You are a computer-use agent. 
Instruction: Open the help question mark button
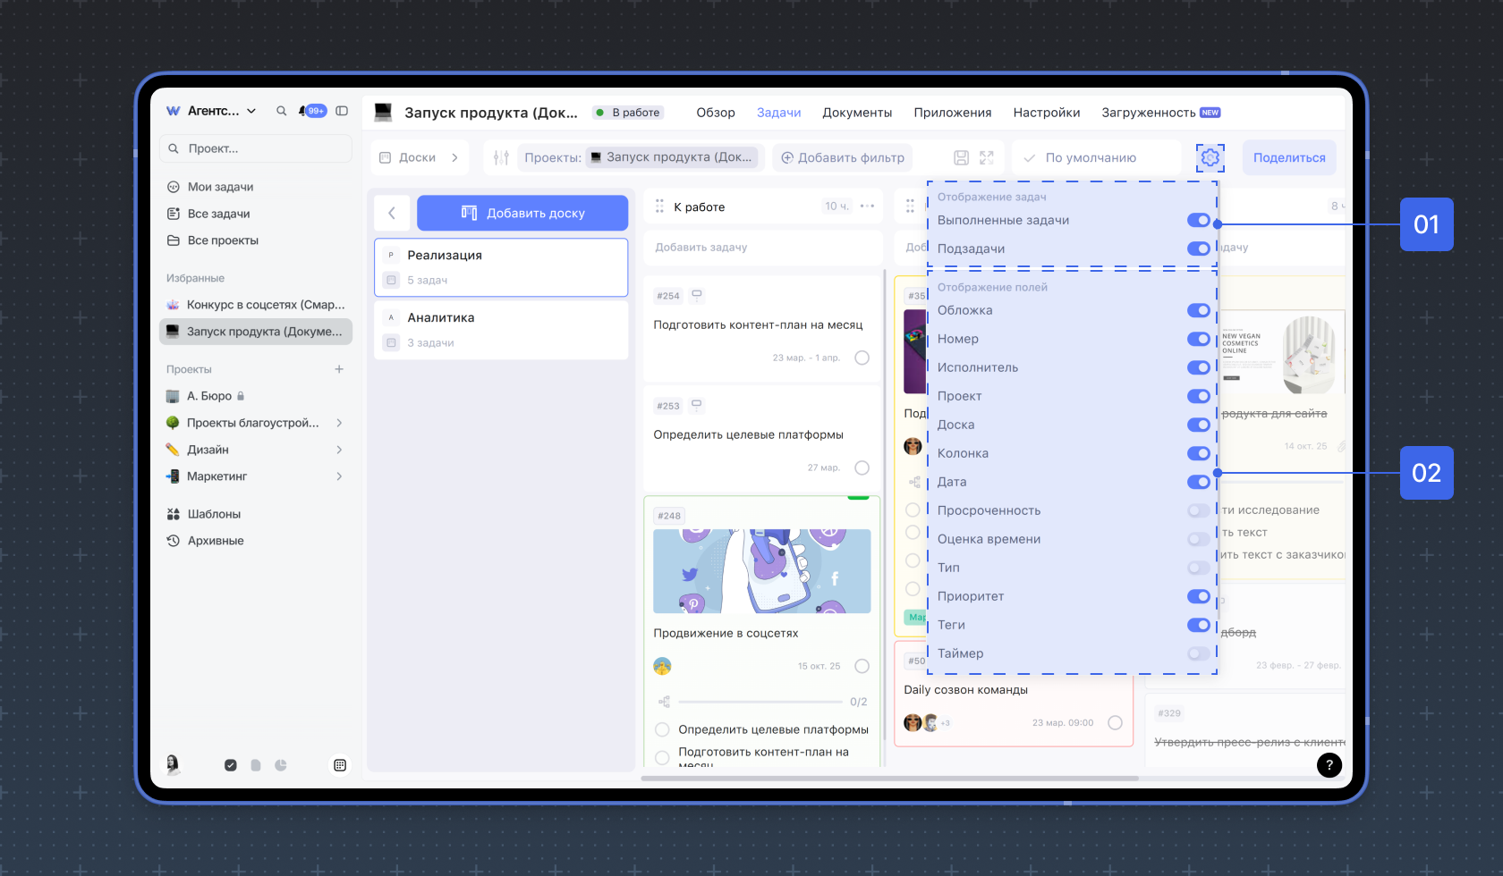(x=1329, y=764)
